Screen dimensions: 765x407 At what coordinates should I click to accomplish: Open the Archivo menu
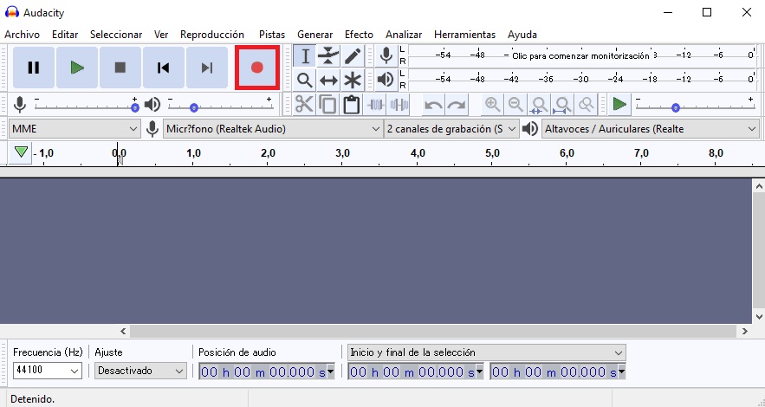[x=22, y=35]
